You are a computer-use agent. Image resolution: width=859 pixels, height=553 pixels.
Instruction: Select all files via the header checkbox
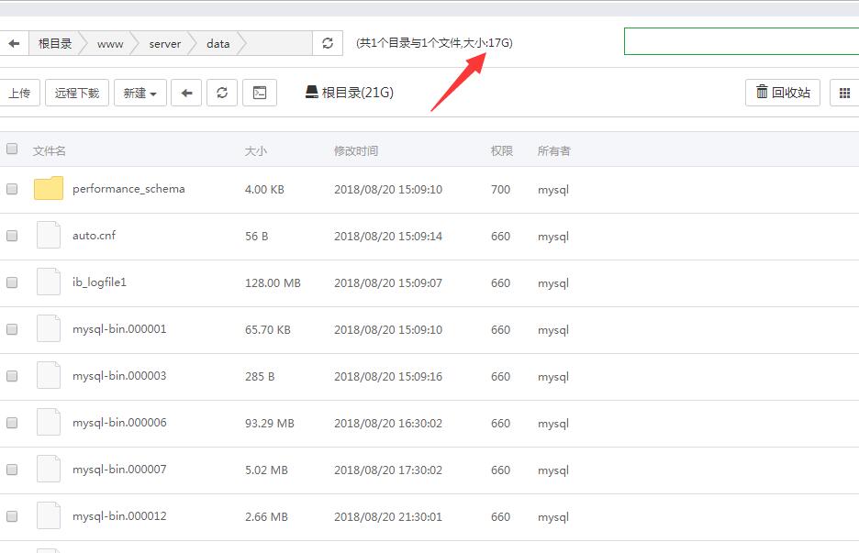(x=12, y=149)
